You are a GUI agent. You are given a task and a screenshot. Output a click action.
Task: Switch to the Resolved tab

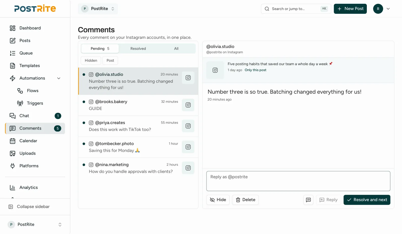138,49
